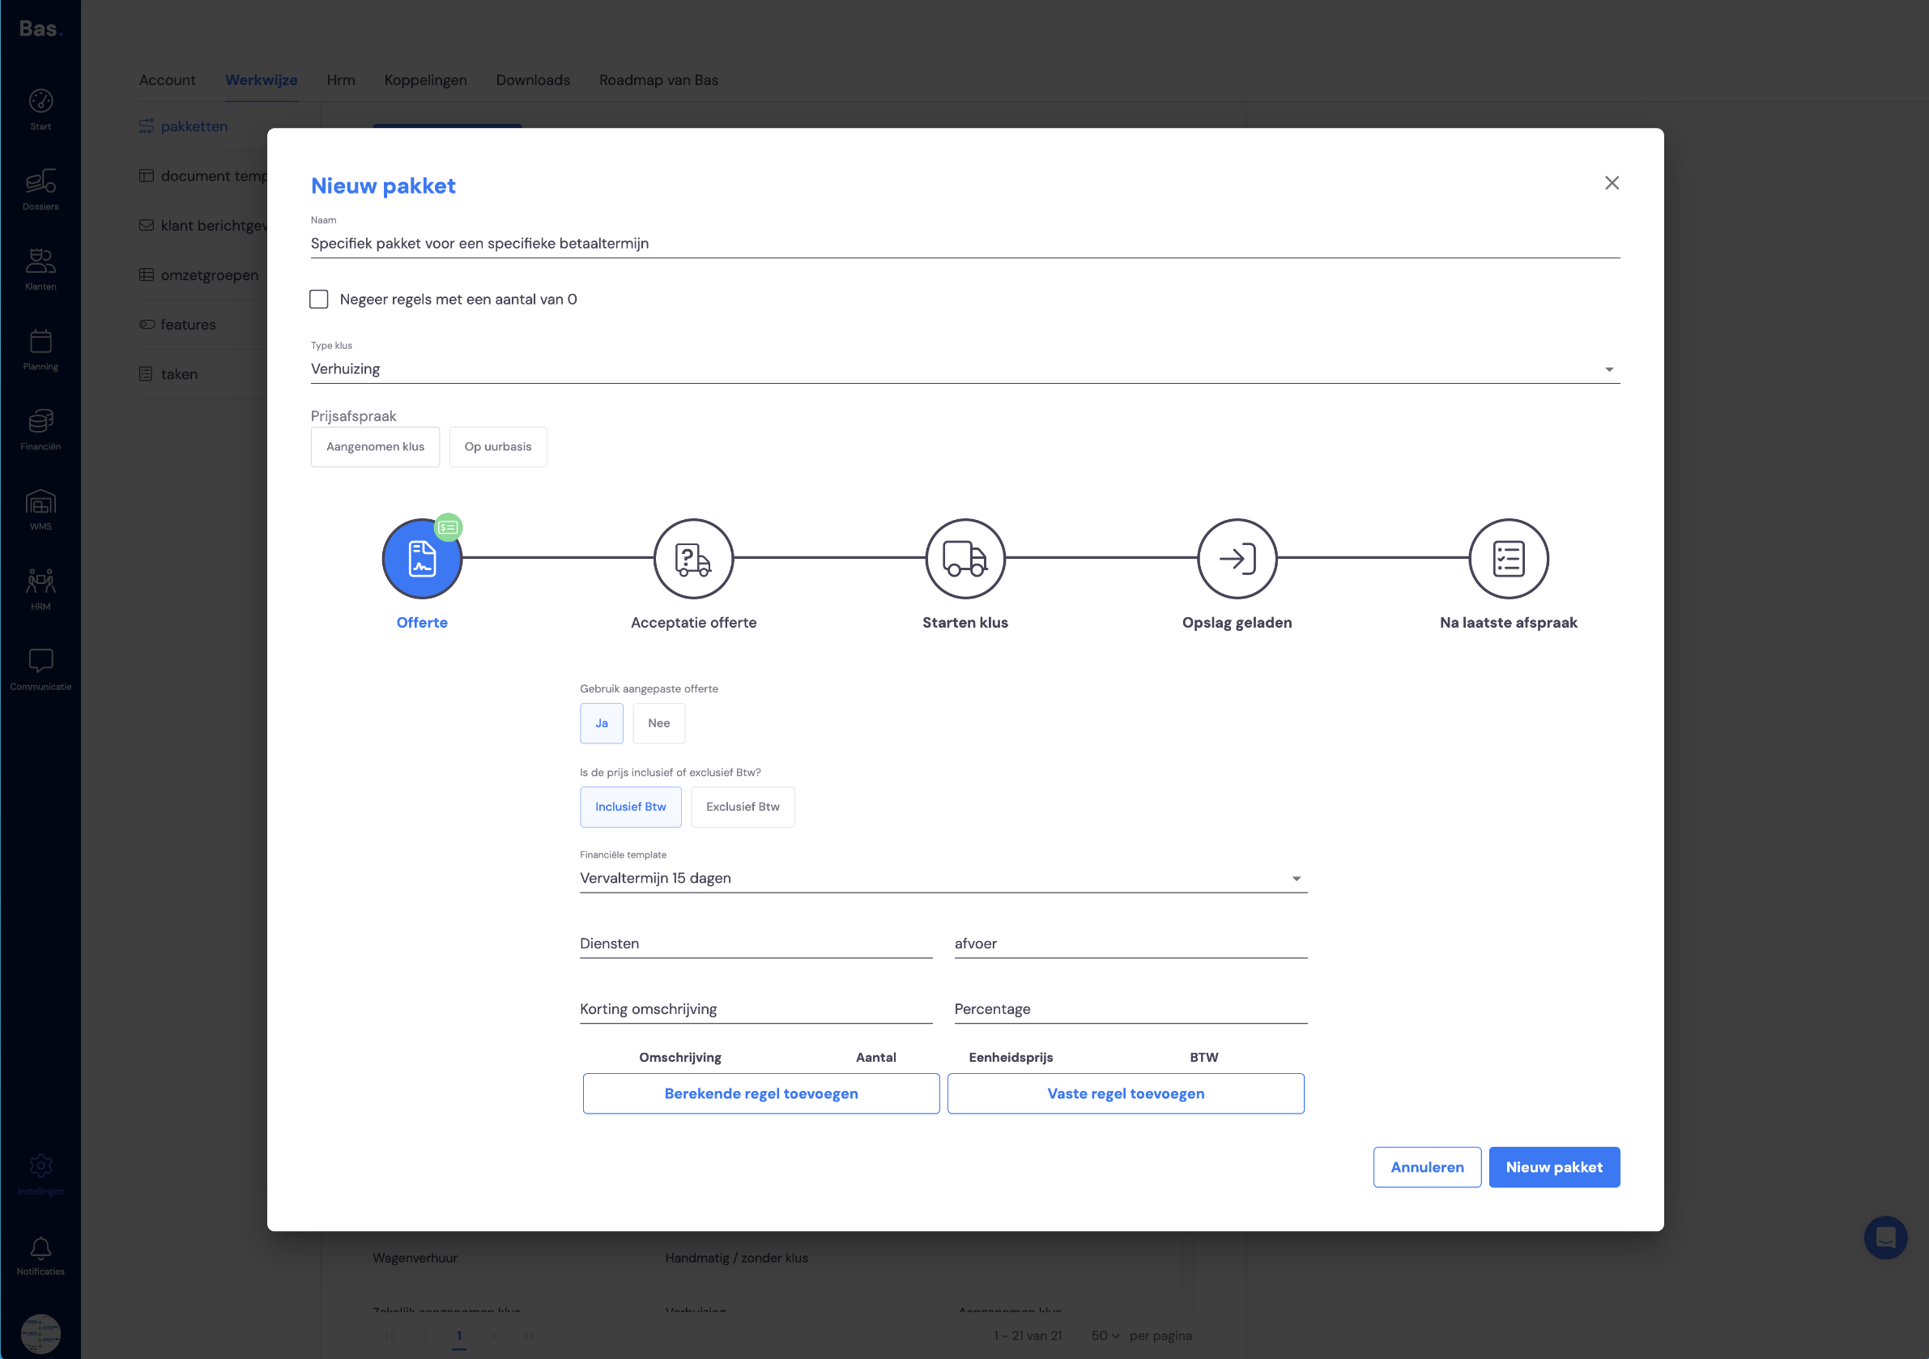Switch to the Hrm tab

pos(340,80)
